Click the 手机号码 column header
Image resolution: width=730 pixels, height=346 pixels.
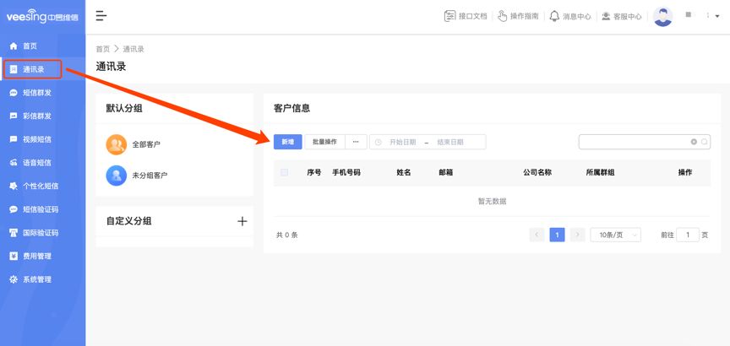pos(346,172)
